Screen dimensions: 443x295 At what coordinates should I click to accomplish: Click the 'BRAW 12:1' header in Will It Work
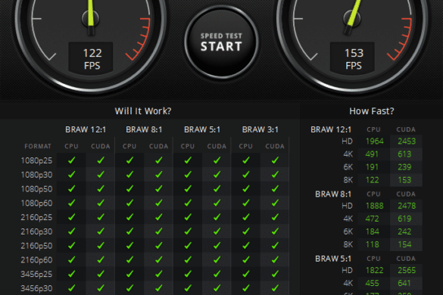click(x=86, y=129)
